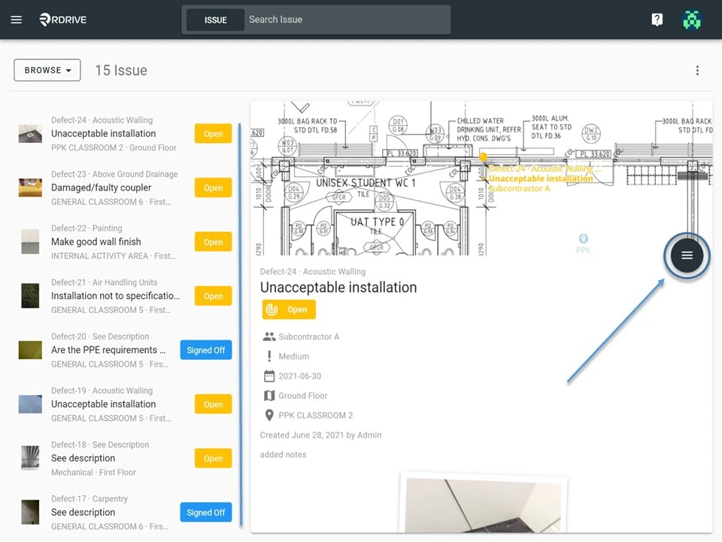Click 'Medium' priority text
Image resolution: width=722 pixels, height=542 pixels.
(293, 356)
